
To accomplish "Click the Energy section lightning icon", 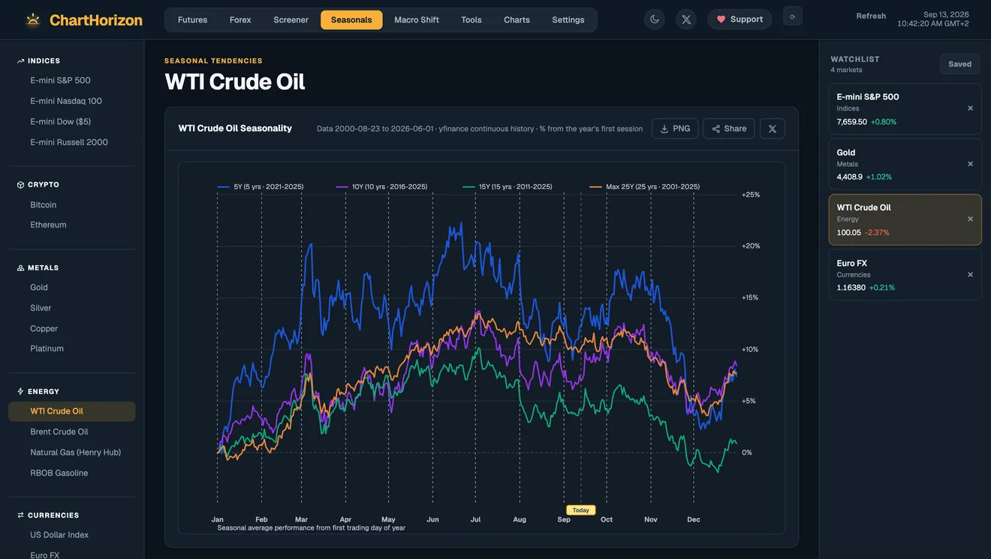I will click(20, 392).
